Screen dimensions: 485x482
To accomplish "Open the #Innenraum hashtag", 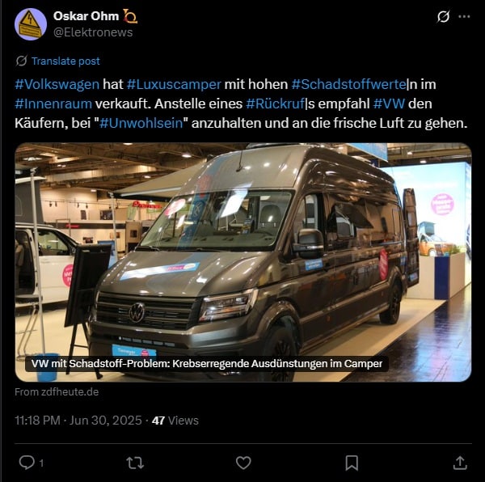I will point(53,104).
